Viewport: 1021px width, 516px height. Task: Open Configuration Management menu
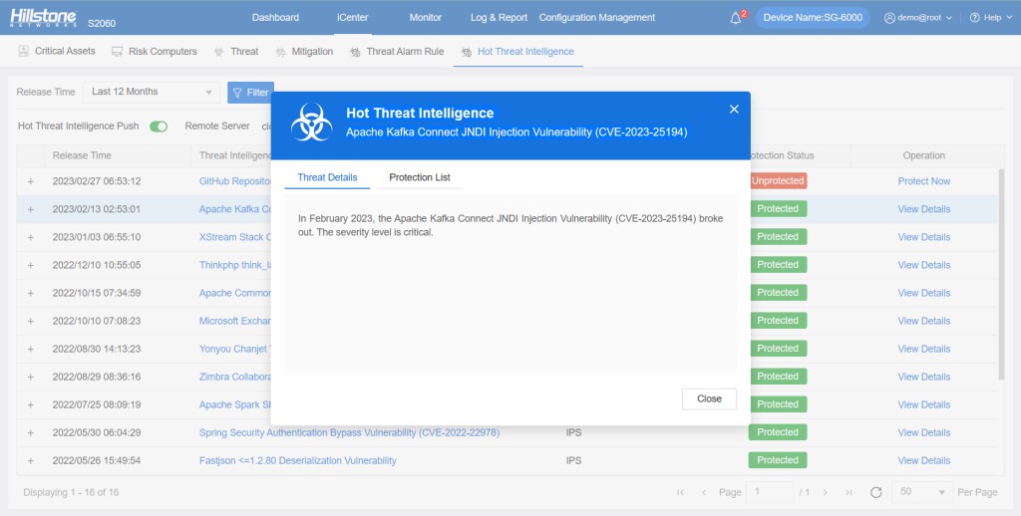click(x=597, y=18)
